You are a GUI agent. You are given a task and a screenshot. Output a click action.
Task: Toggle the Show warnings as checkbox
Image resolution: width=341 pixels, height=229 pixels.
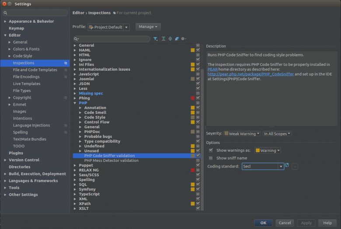tap(211, 150)
